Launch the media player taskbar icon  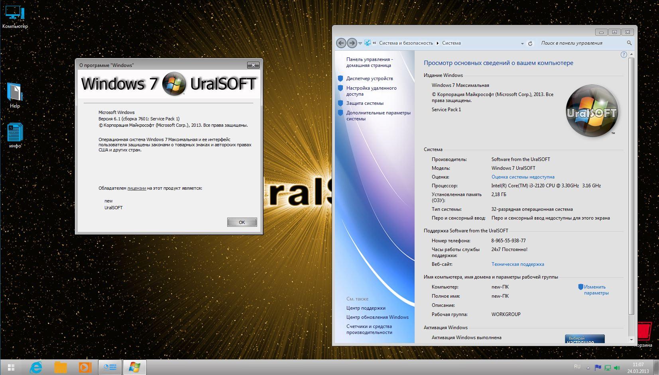[85, 367]
